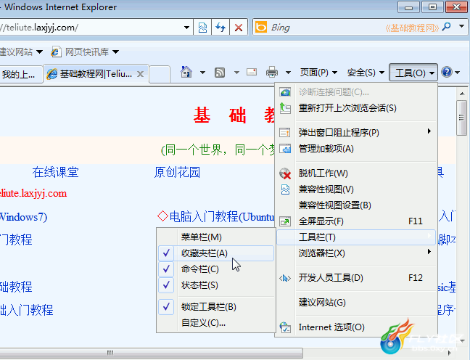The height and width of the screenshot is (360, 470).
Task: Click the magnifier search button
Action: 446,27
